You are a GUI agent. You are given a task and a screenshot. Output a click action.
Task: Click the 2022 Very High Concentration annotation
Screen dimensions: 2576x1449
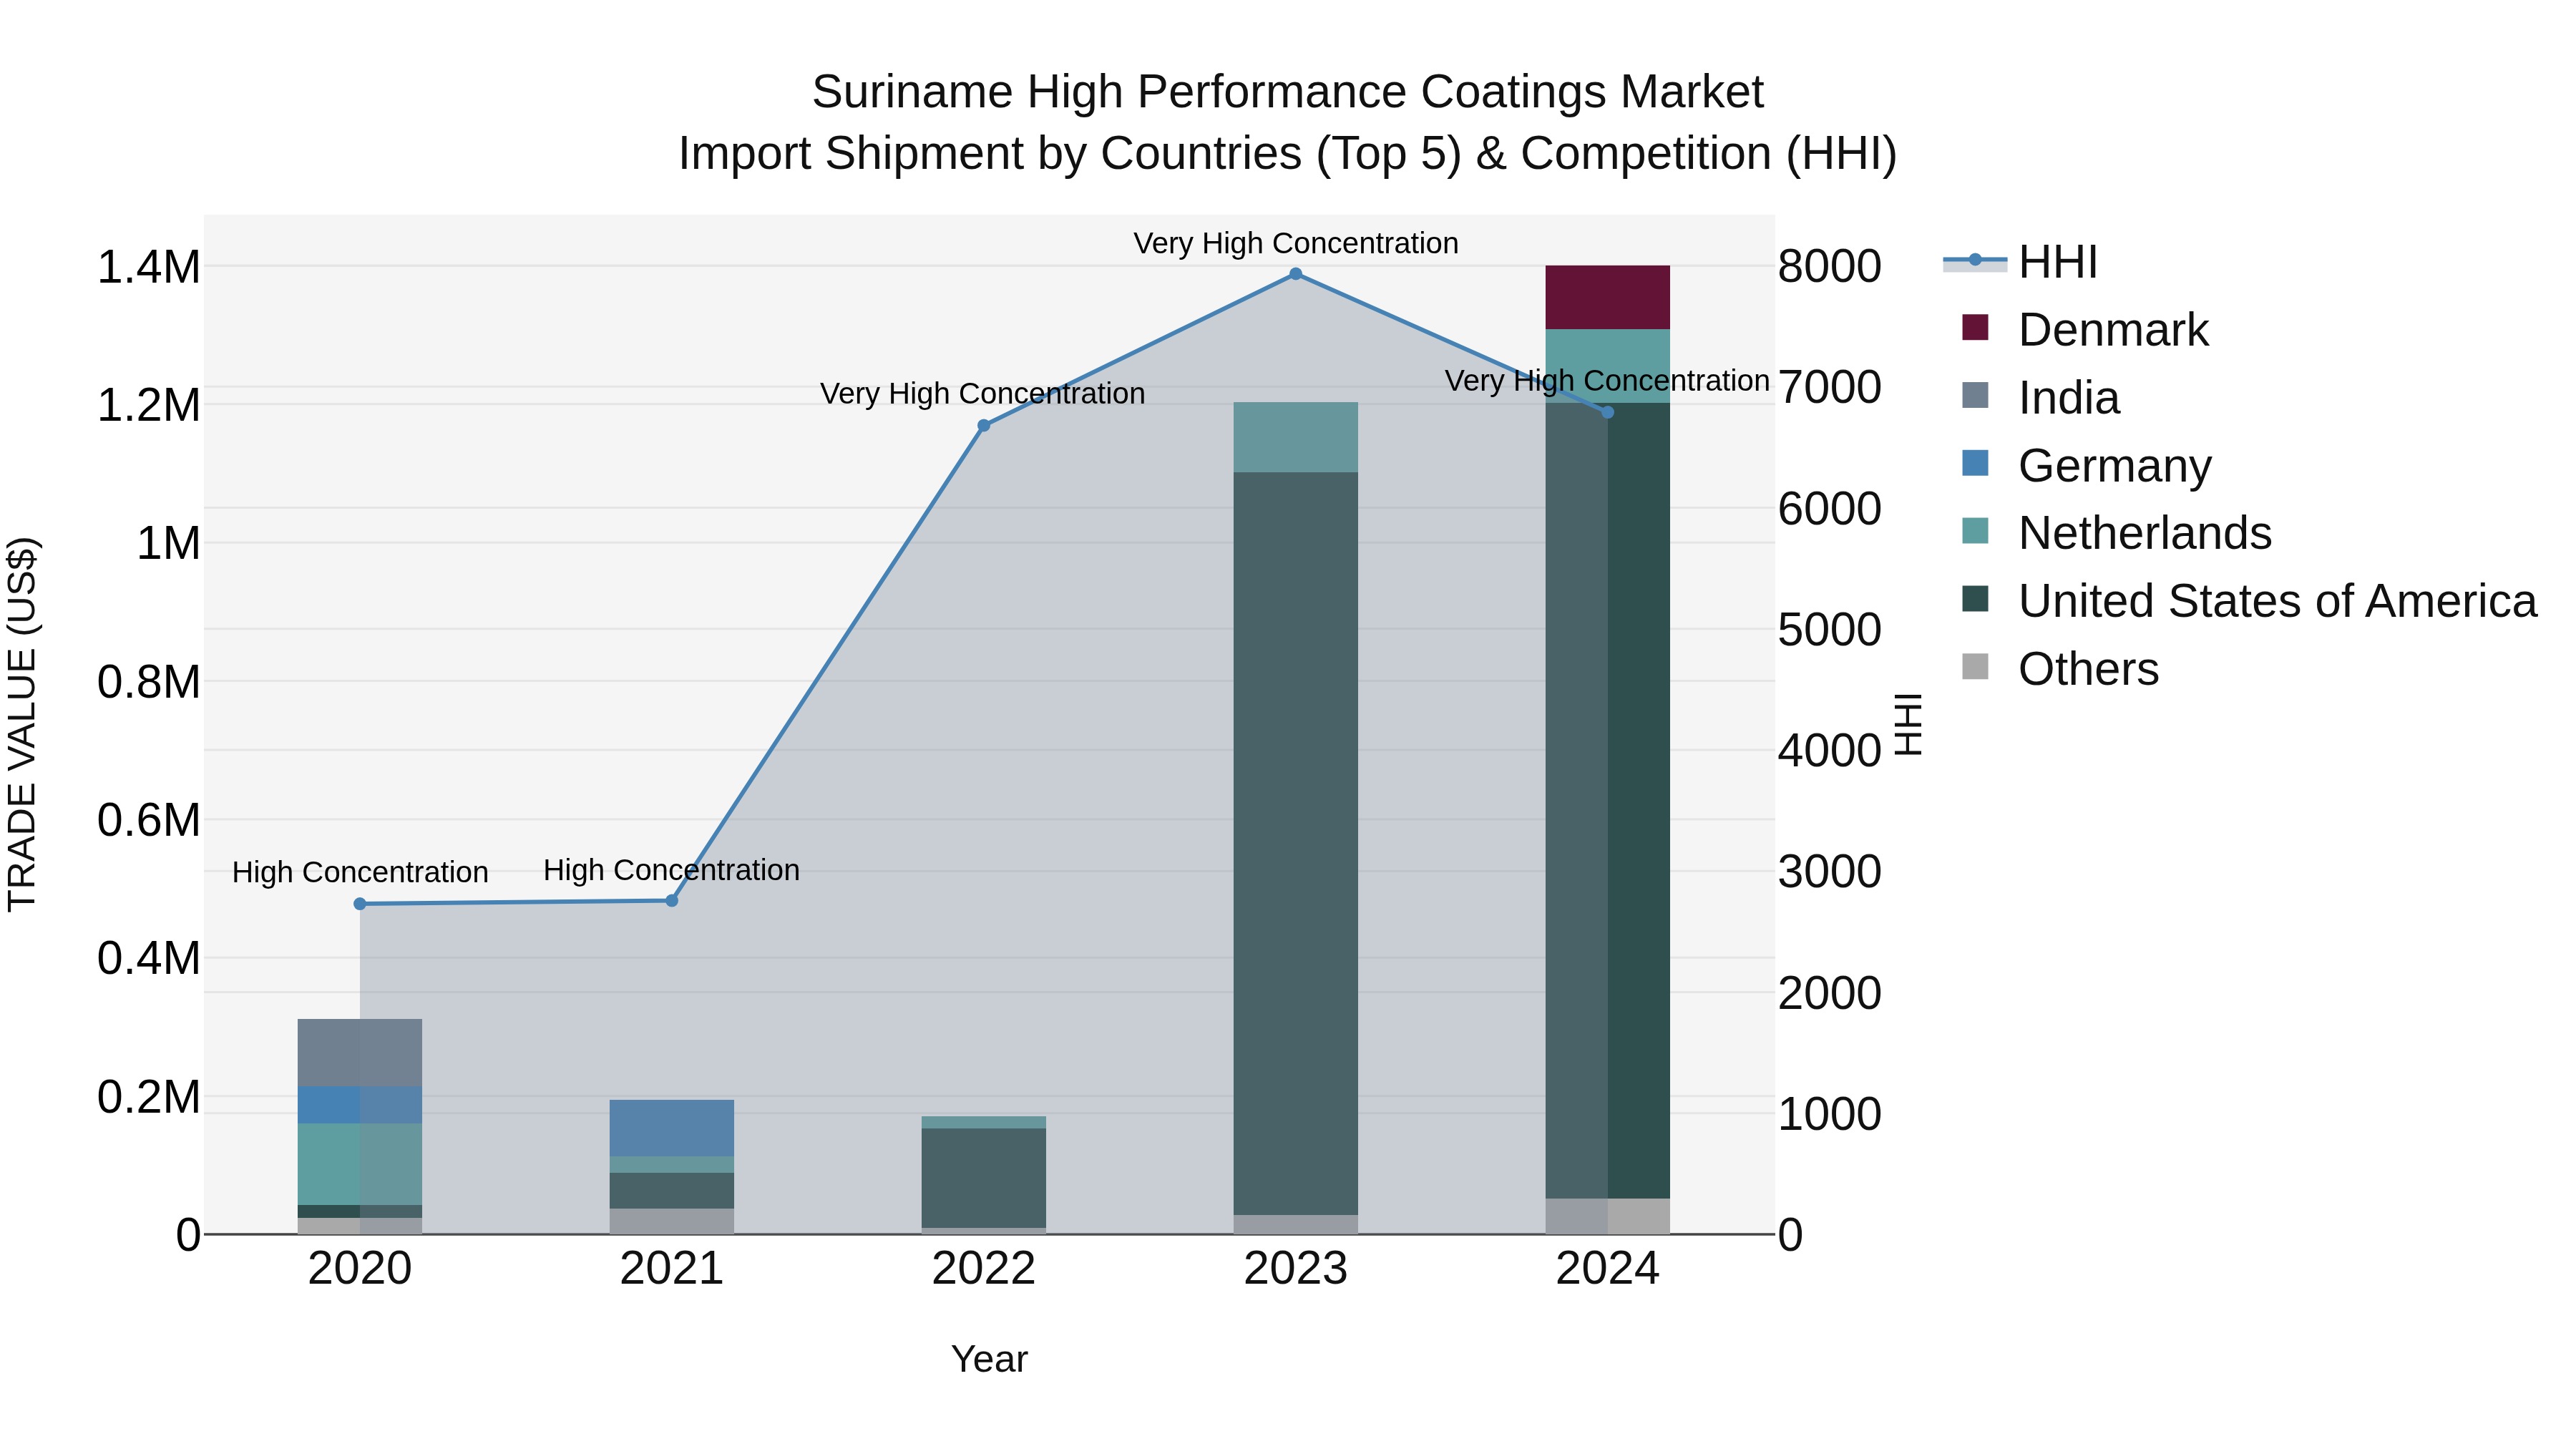coord(983,394)
